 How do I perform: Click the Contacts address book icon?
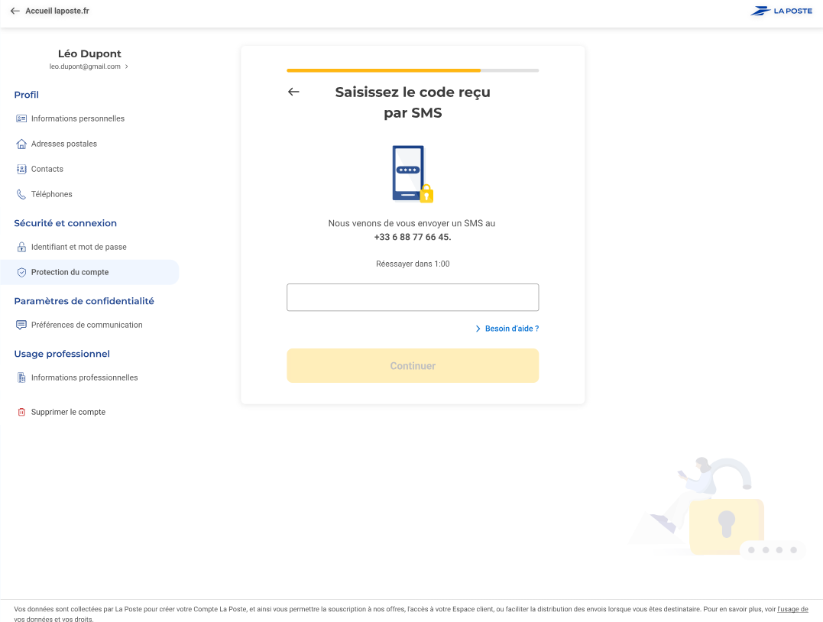(21, 169)
